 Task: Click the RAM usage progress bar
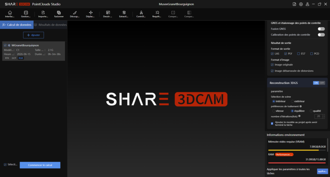(x=297, y=163)
